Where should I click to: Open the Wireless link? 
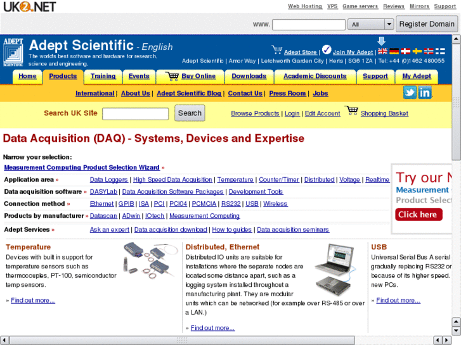point(275,203)
